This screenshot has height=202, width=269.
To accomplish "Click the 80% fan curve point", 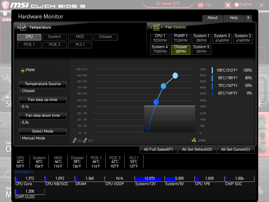I will tap(163, 86).
